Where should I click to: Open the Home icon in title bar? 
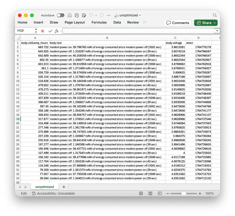click(70, 15)
